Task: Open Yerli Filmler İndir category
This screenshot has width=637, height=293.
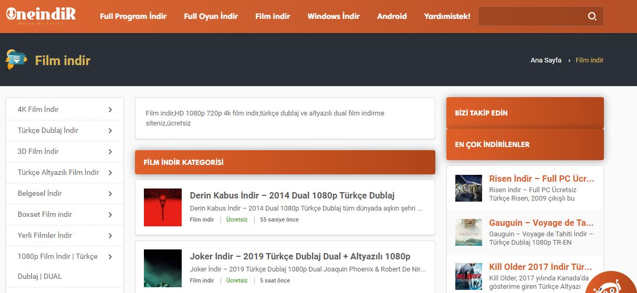Action: tap(45, 235)
